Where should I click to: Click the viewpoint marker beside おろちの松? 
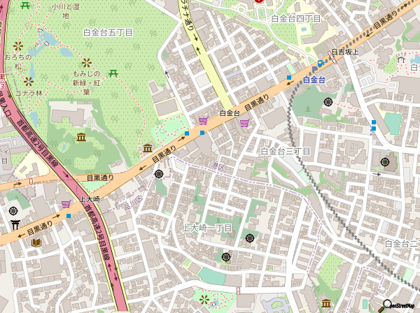click(18, 46)
